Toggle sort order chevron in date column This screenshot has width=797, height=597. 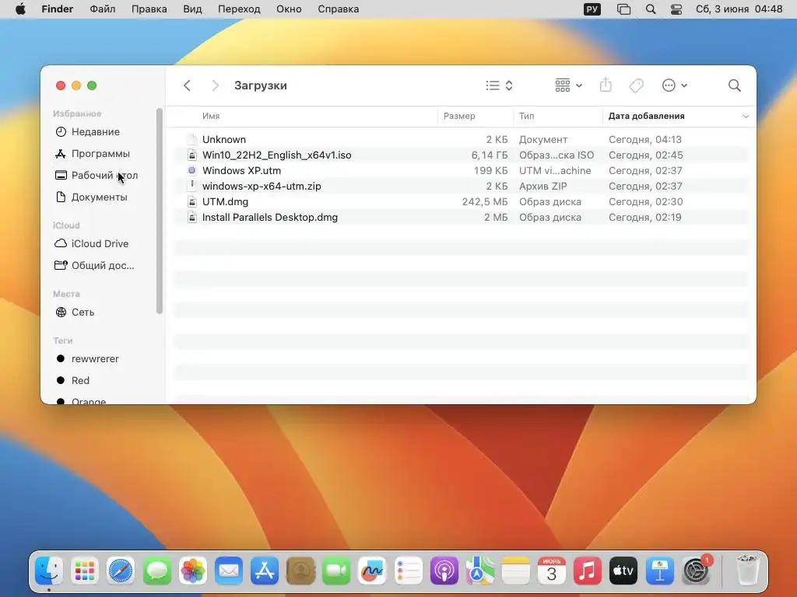pyautogui.click(x=746, y=117)
